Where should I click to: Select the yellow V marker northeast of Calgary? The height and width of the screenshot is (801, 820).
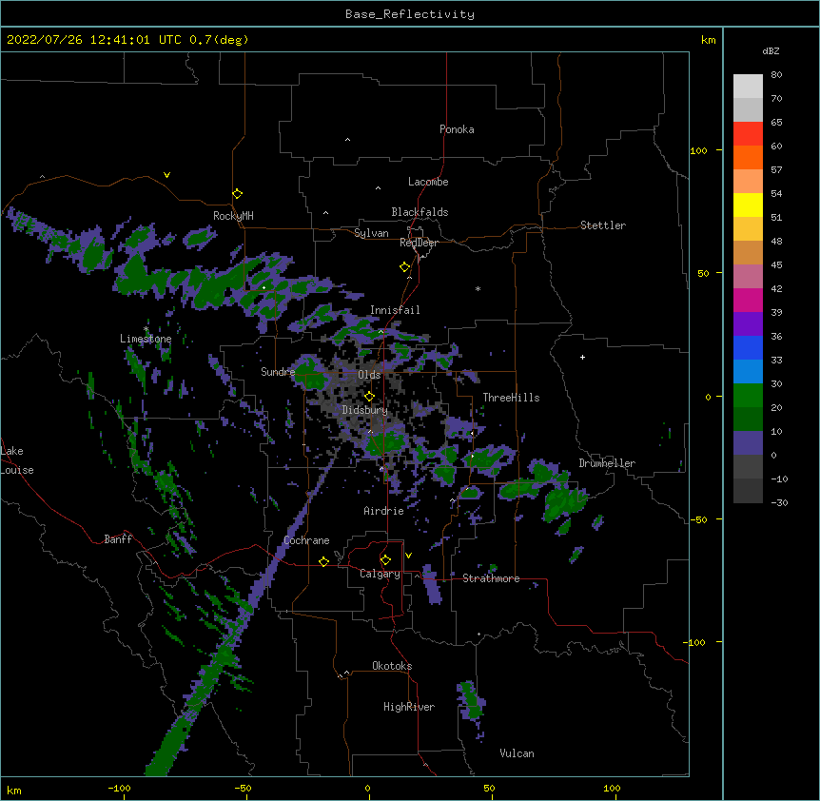coord(408,556)
